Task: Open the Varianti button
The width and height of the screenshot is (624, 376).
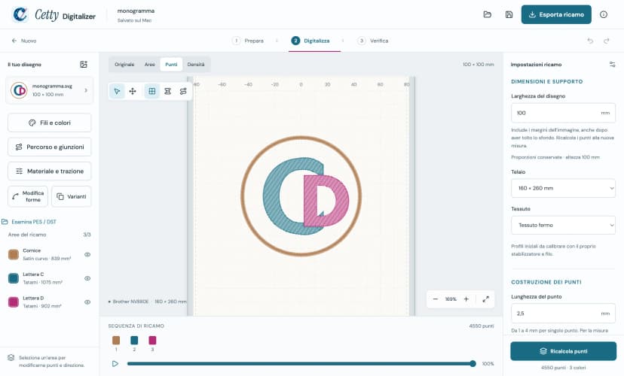Action: (x=72, y=196)
